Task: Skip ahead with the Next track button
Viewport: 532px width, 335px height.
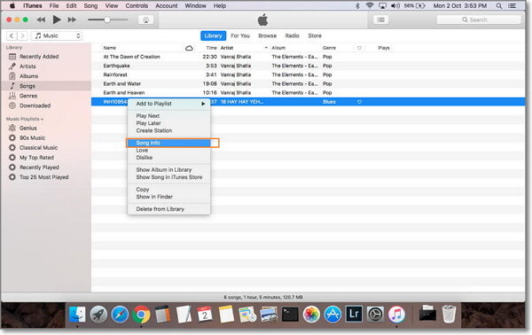Action: (x=72, y=19)
